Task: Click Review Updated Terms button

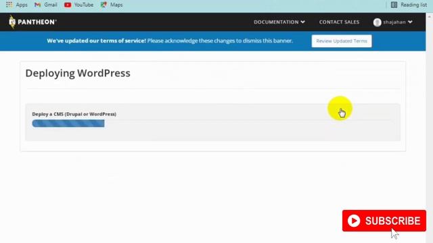Action: click(342, 41)
